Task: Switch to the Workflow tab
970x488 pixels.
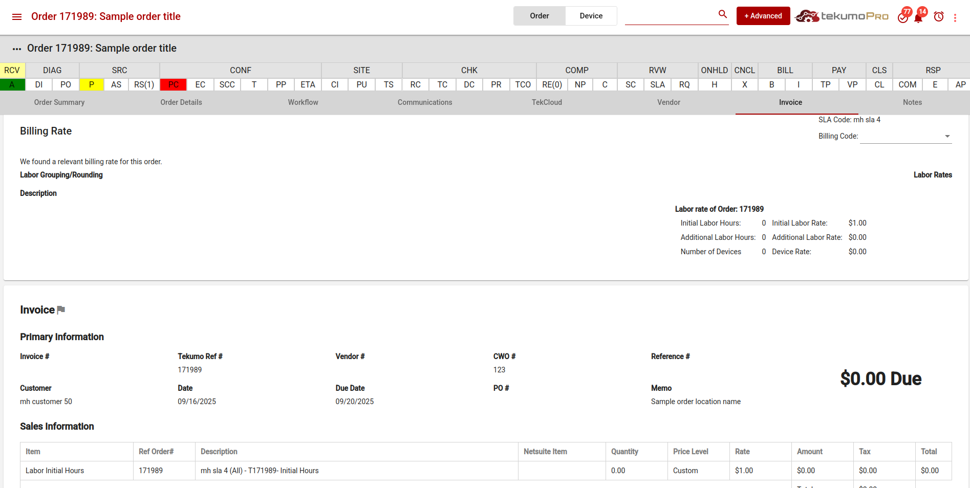Action: tap(303, 102)
